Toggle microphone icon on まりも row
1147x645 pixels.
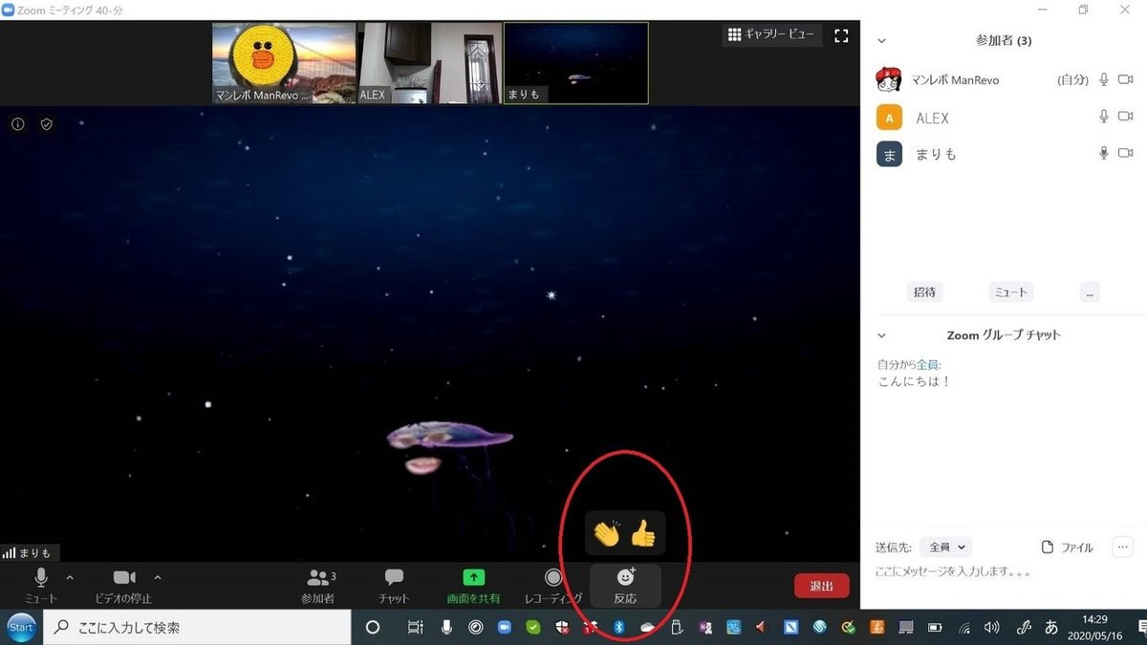(1103, 153)
